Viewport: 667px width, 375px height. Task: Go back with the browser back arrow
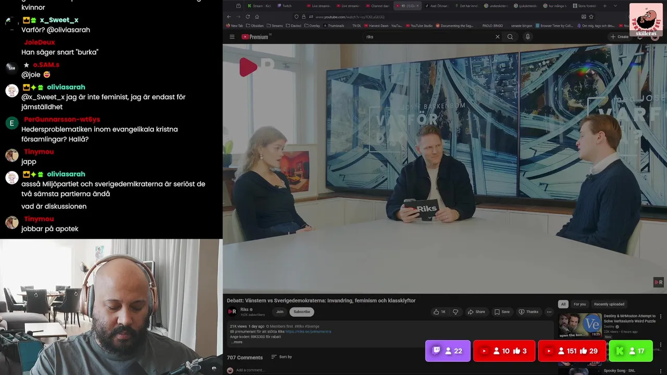click(x=229, y=17)
